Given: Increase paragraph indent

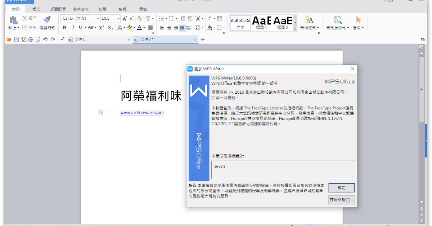Looking at the screenshot, I should [190, 18].
